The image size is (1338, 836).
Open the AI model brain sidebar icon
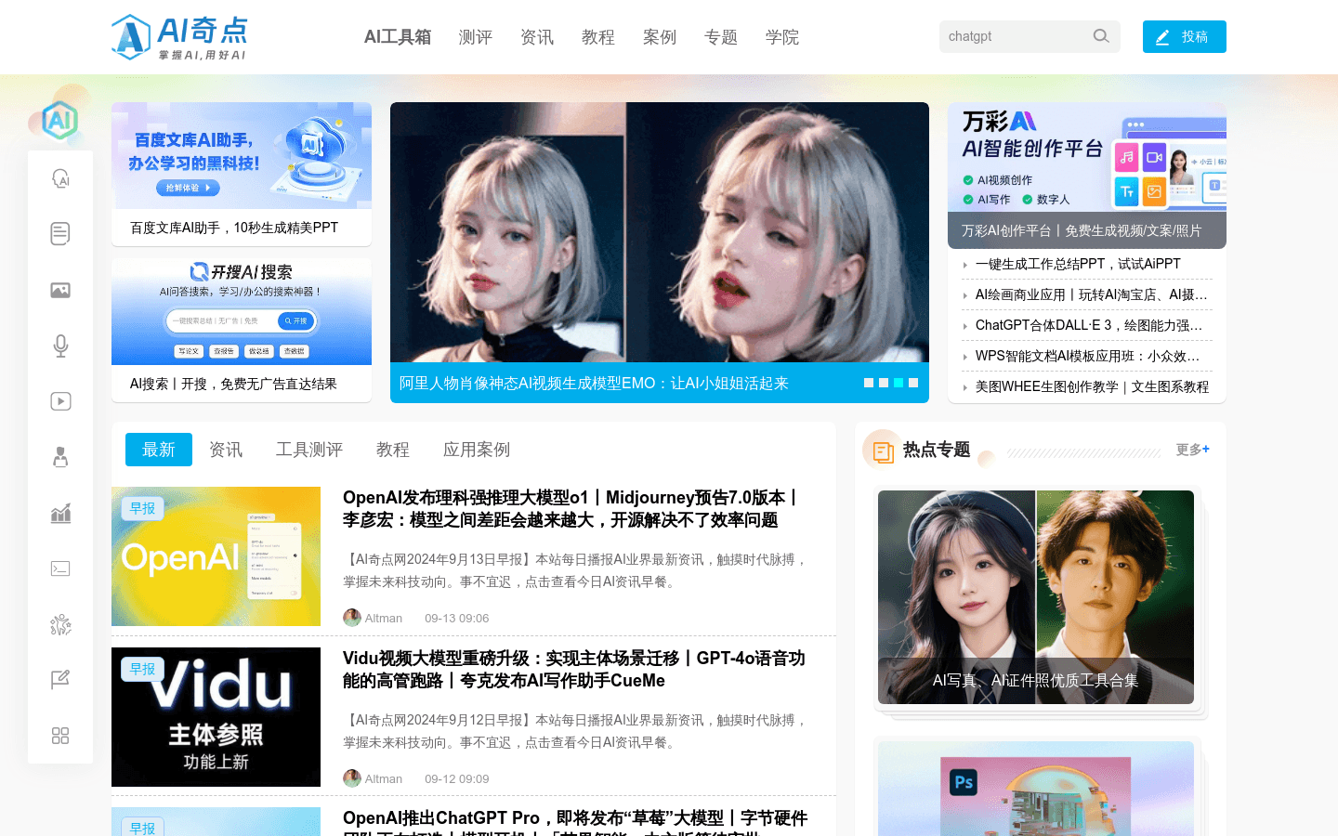[60, 624]
